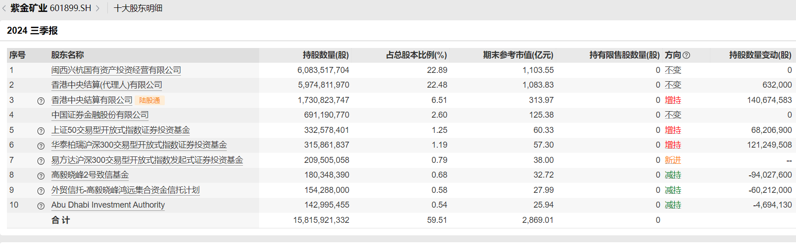Click question icon beside 香港中央结算有限公司 row
The height and width of the screenshot is (245, 796).
41,101
